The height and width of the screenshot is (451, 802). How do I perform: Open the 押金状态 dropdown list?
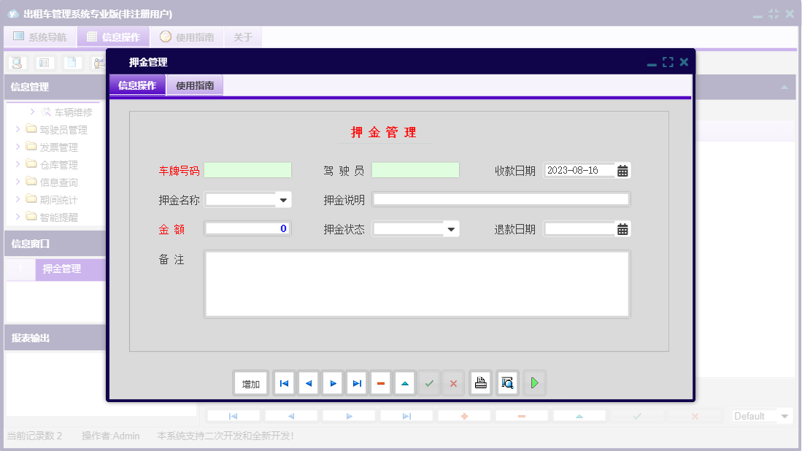(452, 228)
